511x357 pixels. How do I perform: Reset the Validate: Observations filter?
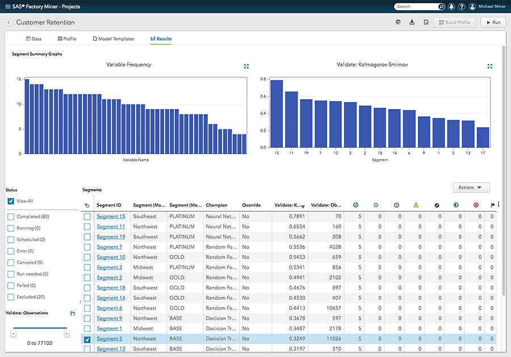[x=73, y=313]
